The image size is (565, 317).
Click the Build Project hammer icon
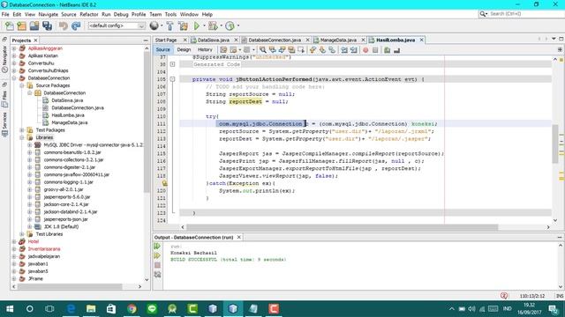(169, 26)
